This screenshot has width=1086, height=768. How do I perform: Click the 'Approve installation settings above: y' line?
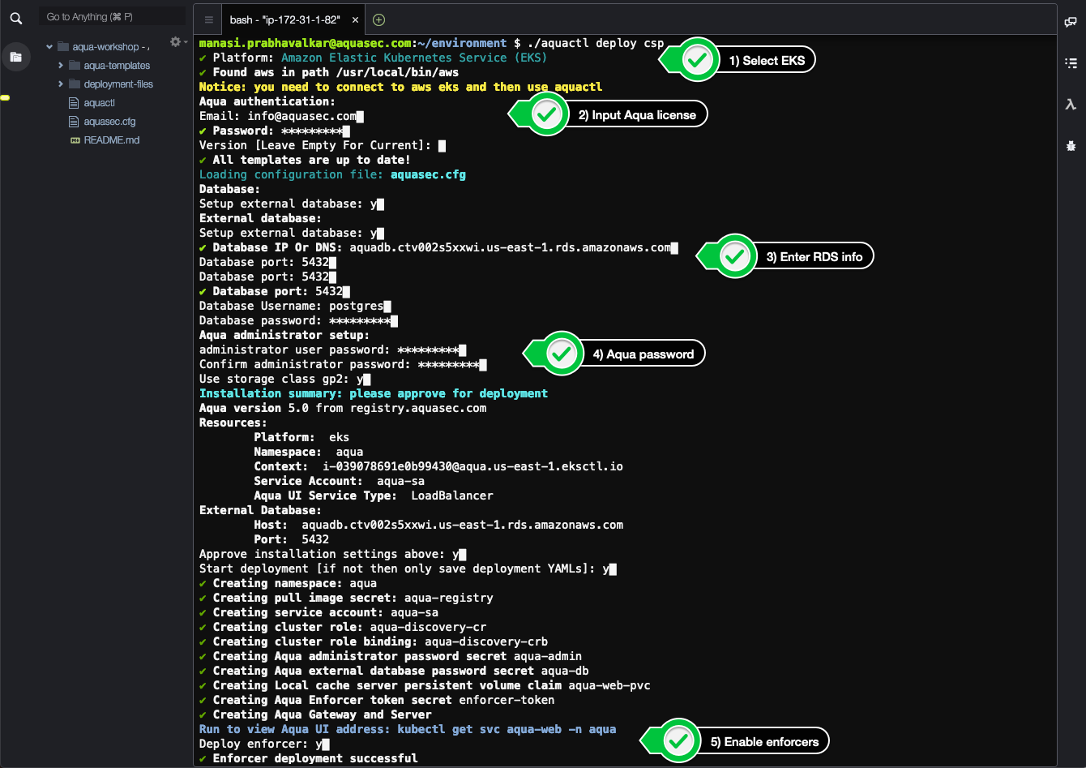[x=332, y=554]
